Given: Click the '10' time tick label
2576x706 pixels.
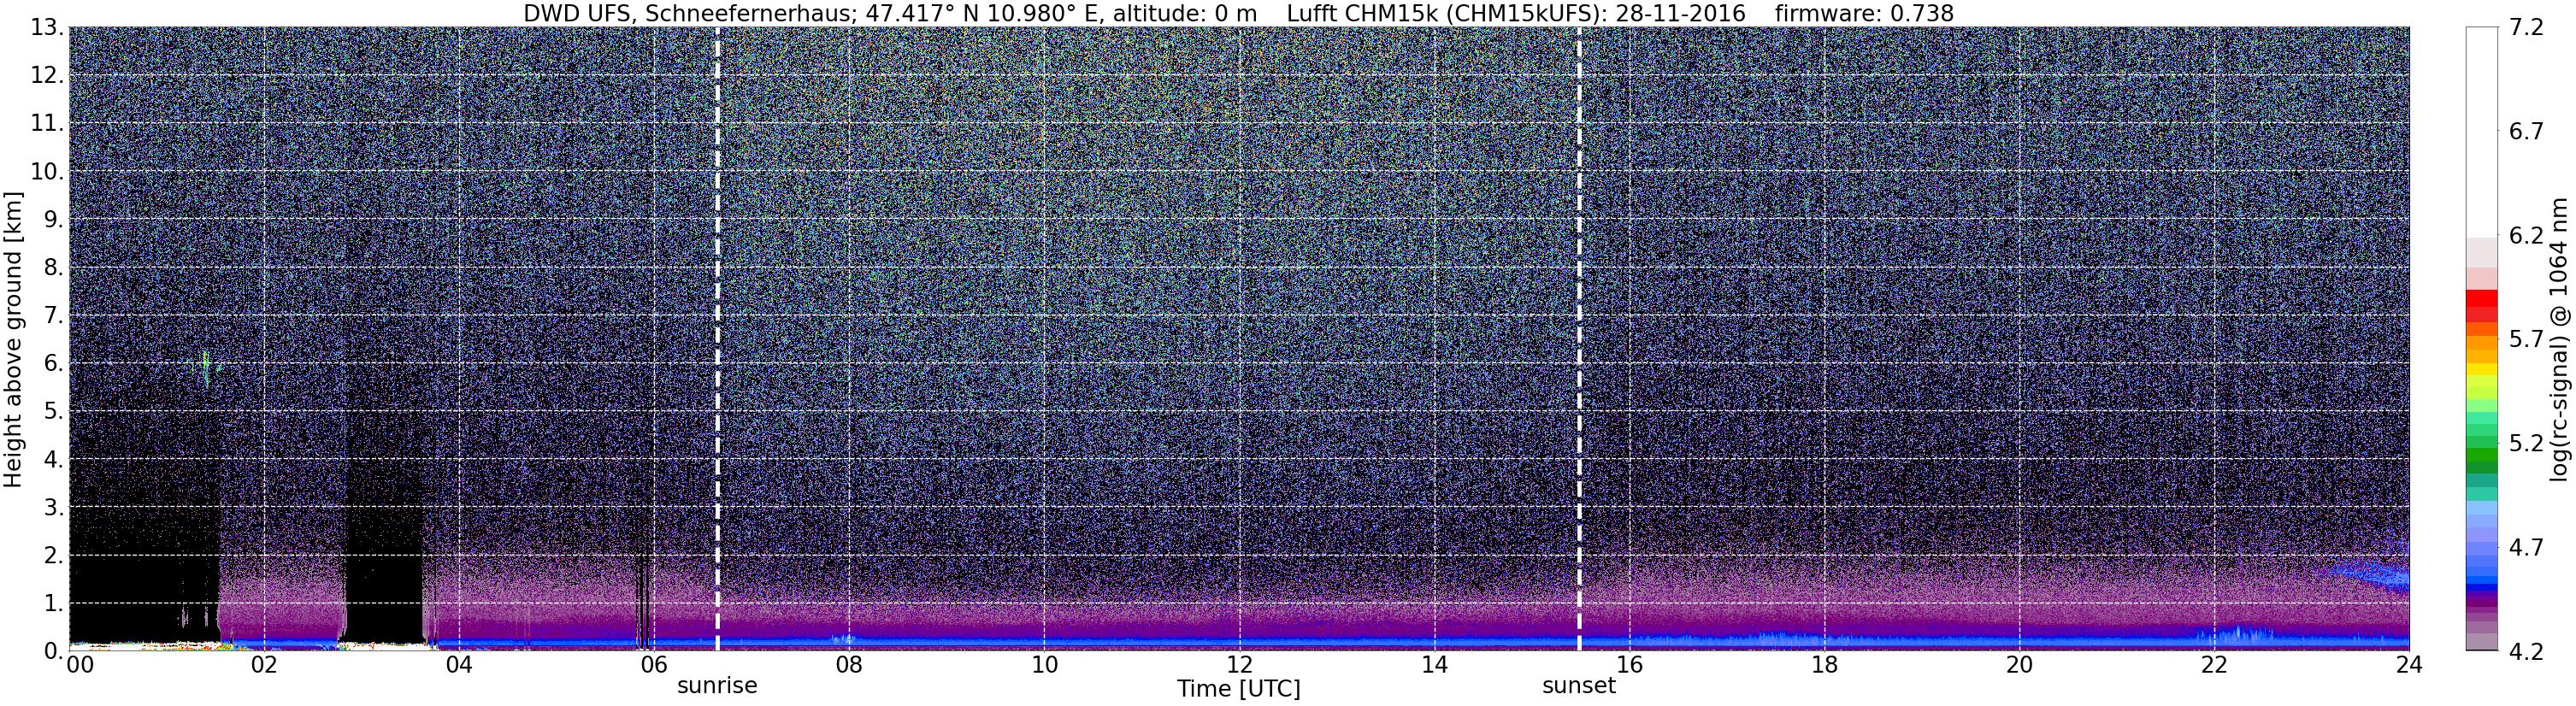Looking at the screenshot, I should click(1043, 664).
